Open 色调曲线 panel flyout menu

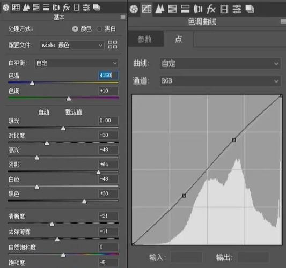(x=283, y=21)
